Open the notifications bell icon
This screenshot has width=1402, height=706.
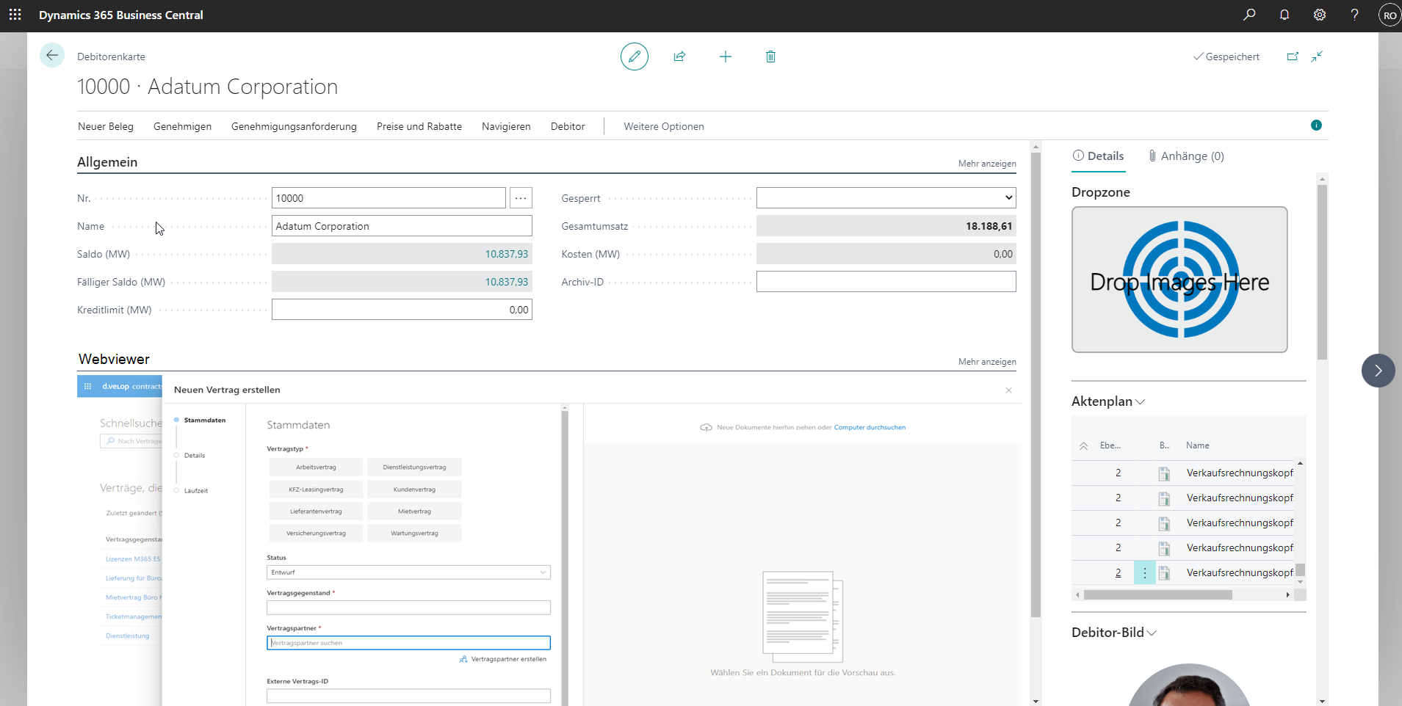pos(1284,15)
